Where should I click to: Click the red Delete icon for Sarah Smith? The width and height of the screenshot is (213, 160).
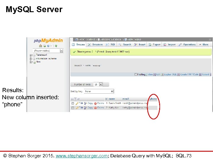(95, 103)
